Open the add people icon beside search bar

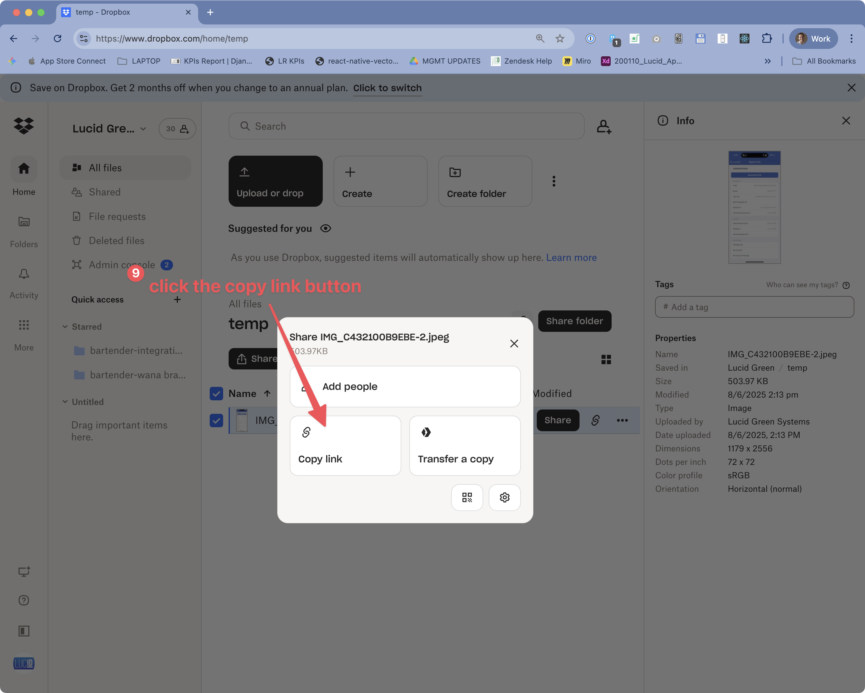[x=603, y=126]
